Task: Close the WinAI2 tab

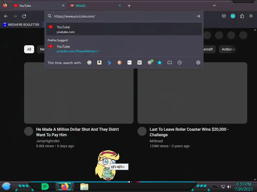Action: click(x=120, y=5)
